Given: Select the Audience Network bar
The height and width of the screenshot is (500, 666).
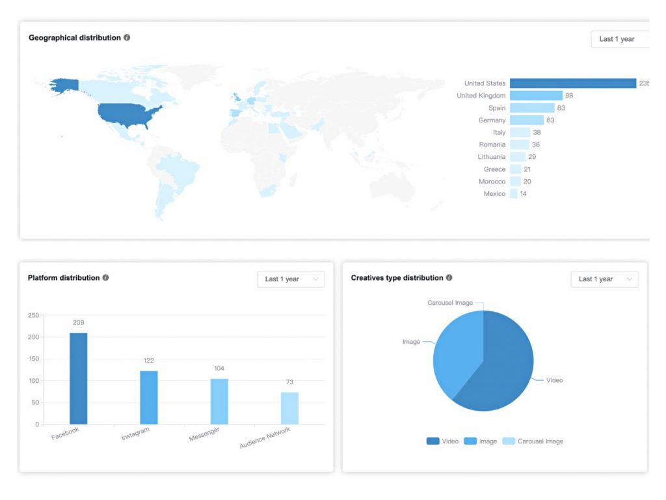Looking at the screenshot, I should (289, 408).
